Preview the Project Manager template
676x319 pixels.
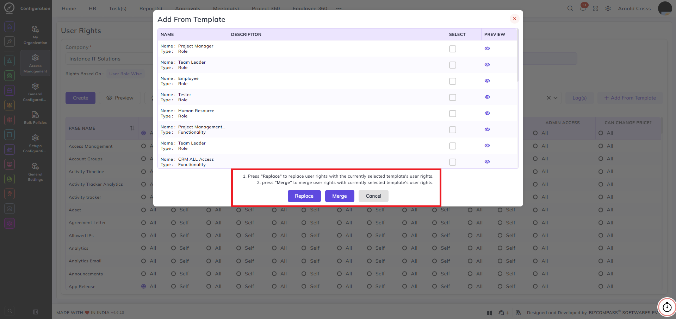[x=487, y=49]
